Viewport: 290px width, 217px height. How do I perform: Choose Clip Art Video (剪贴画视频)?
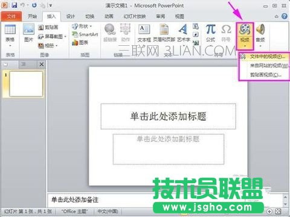point(264,75)
